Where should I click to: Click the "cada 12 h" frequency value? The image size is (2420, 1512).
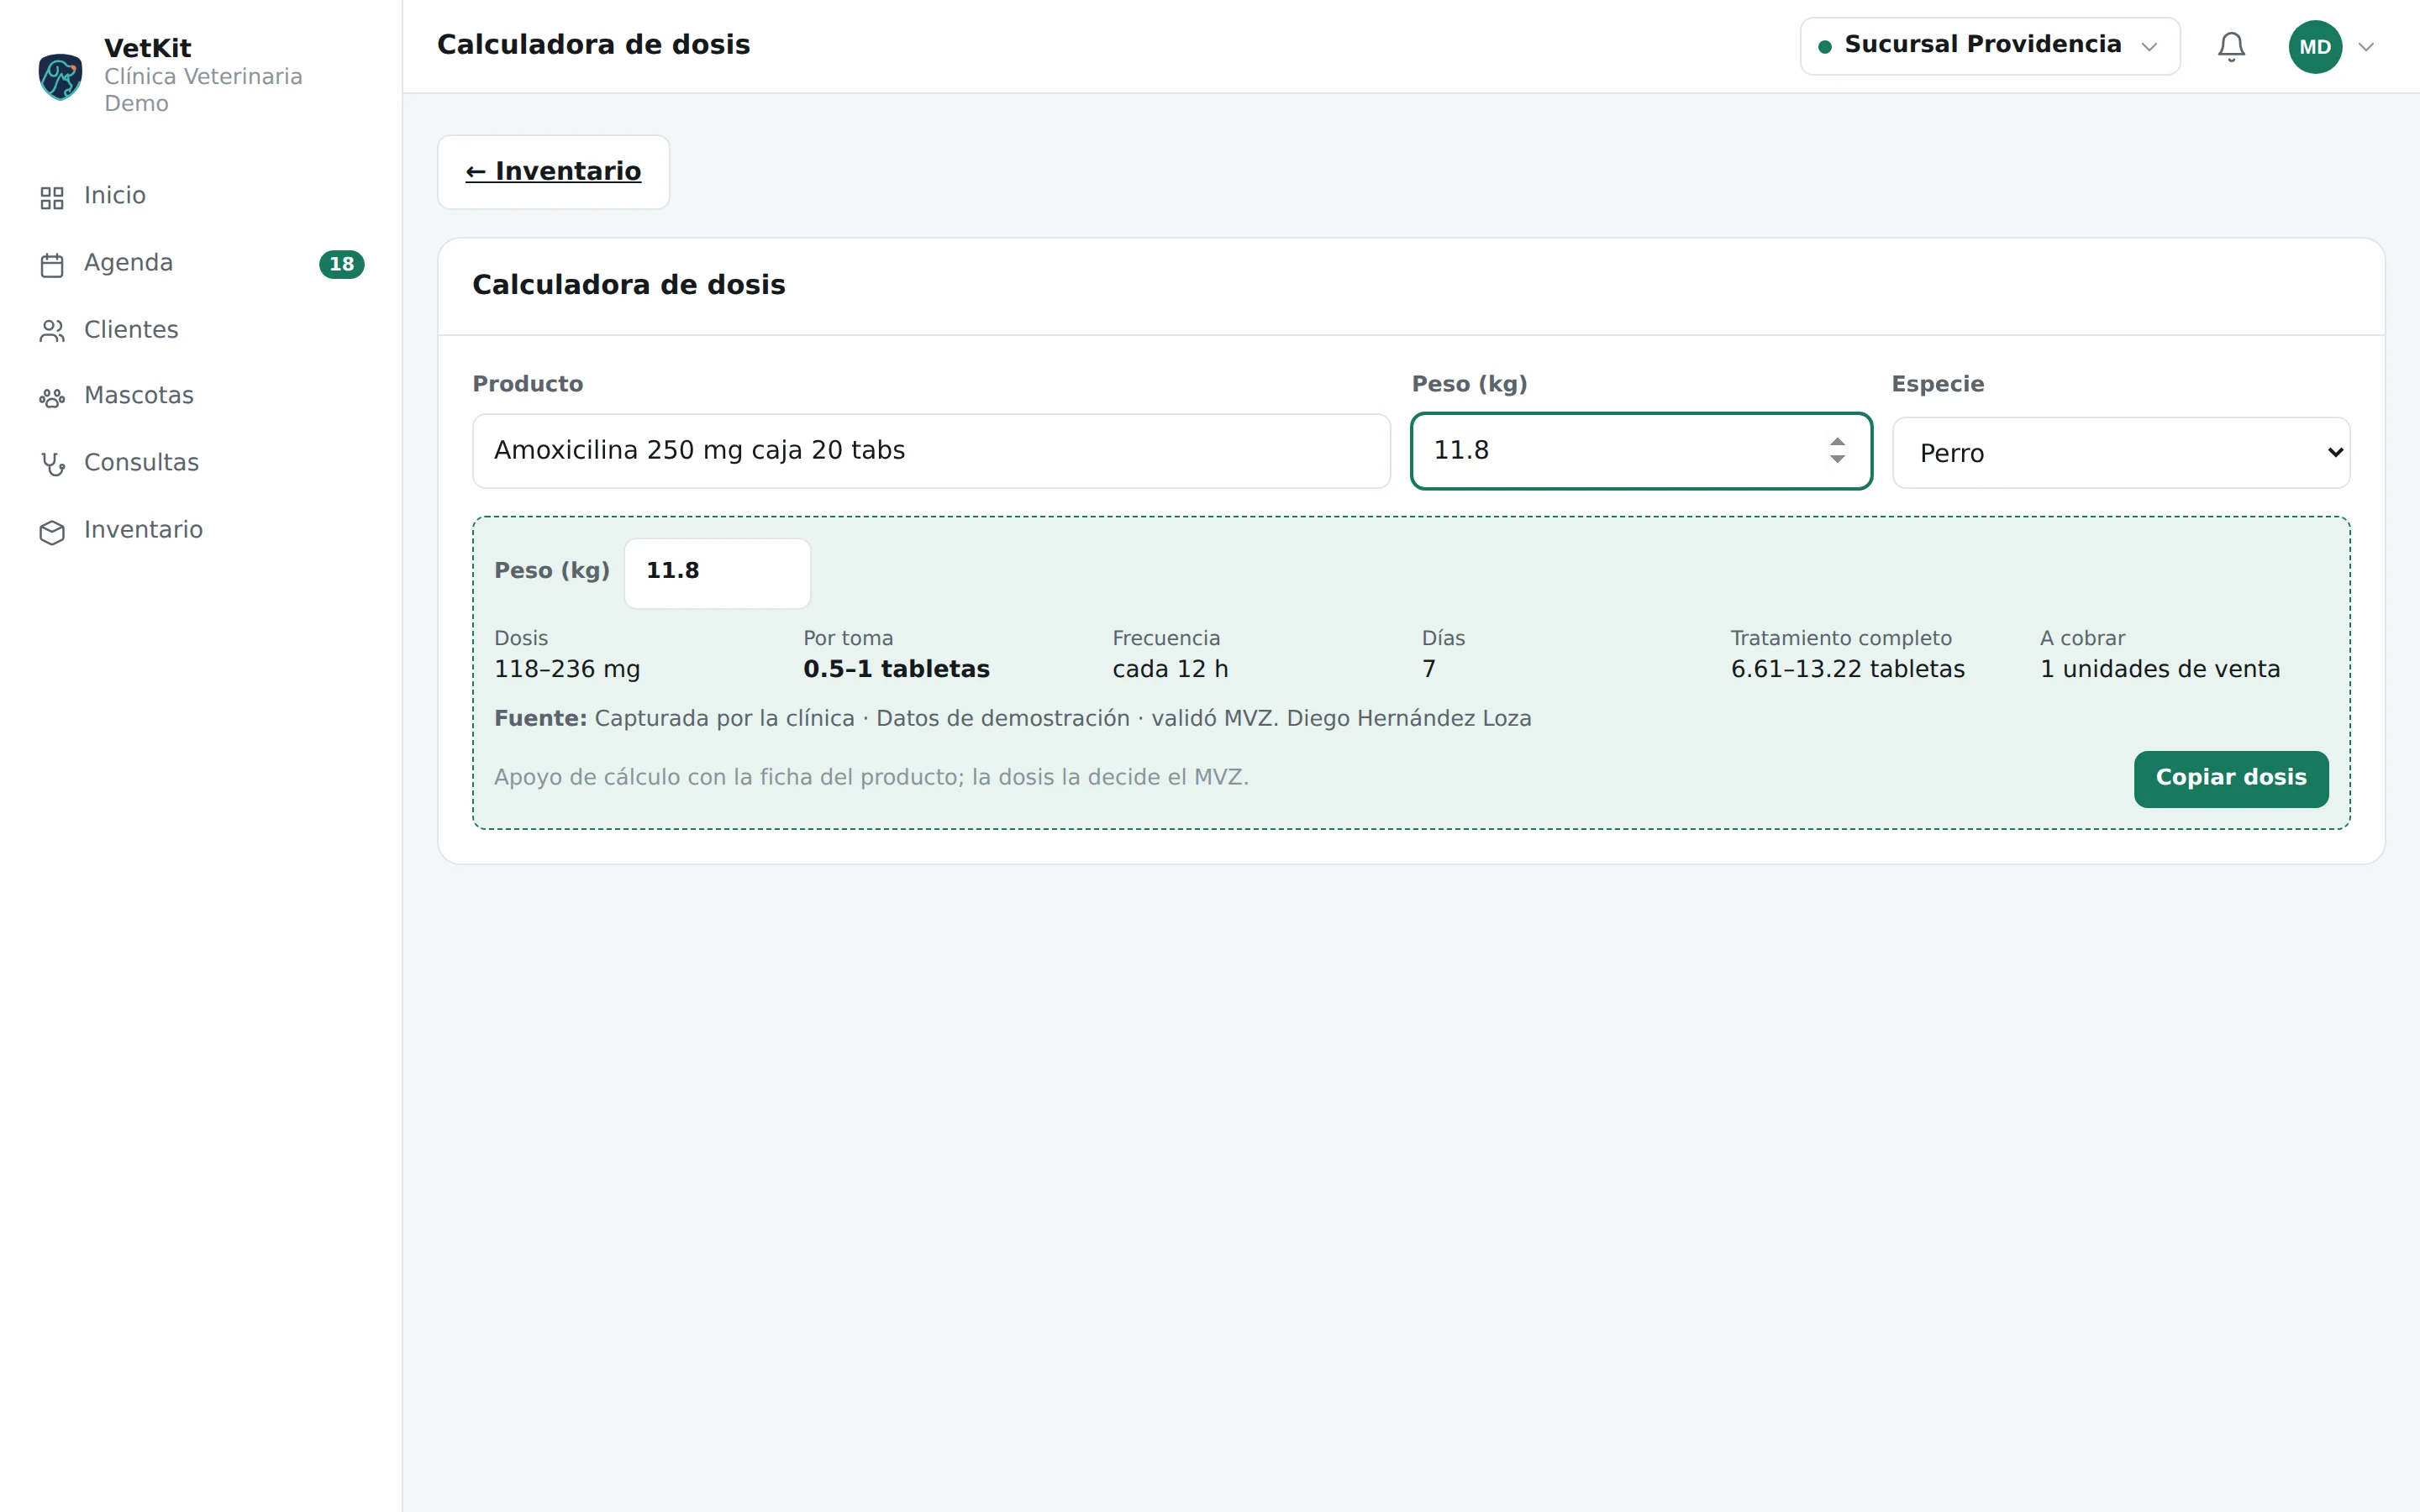coord(1170,669)
